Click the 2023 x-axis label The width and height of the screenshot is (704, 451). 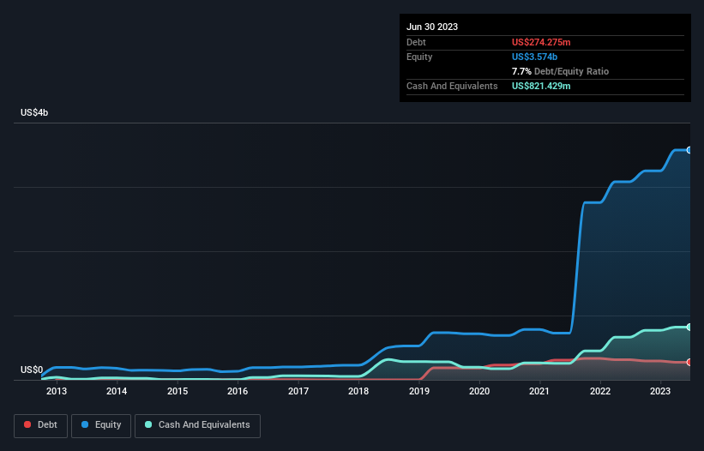tap(660, 391)
